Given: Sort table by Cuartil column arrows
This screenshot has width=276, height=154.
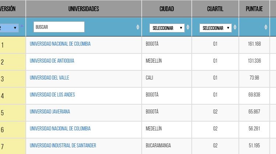Looking at the screenshot, I should 235,27.
